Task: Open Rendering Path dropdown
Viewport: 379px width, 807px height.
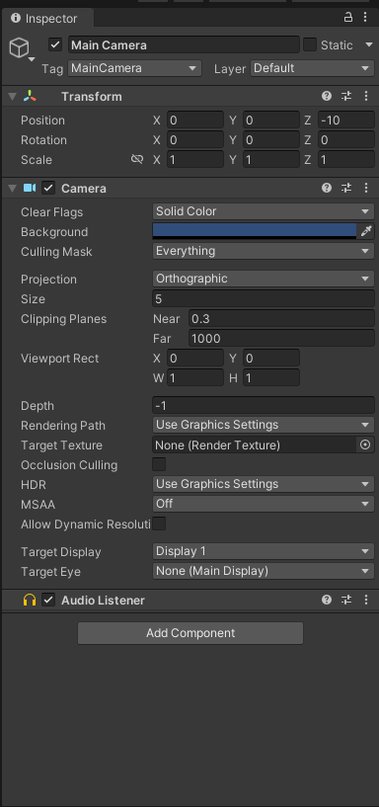Action: point(264,425)
